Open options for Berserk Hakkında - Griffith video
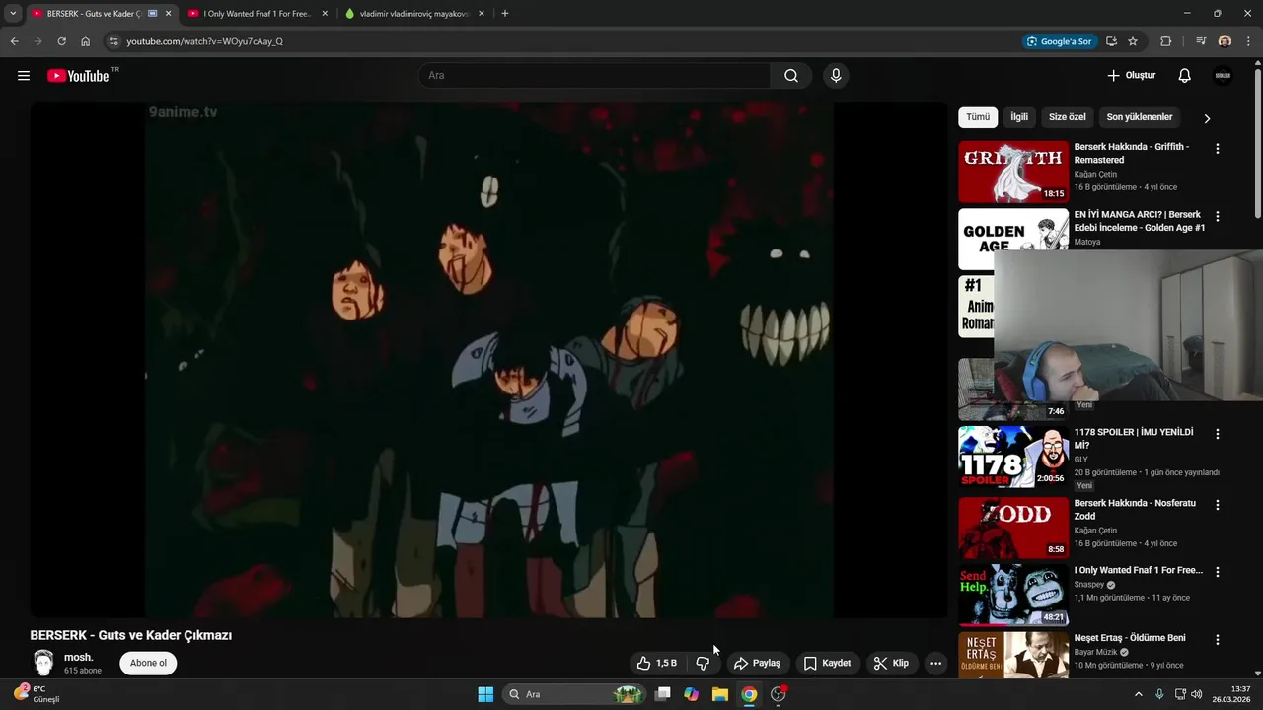The width and height of the screenshot is (1263, 710). click(x=1217, y=149)
